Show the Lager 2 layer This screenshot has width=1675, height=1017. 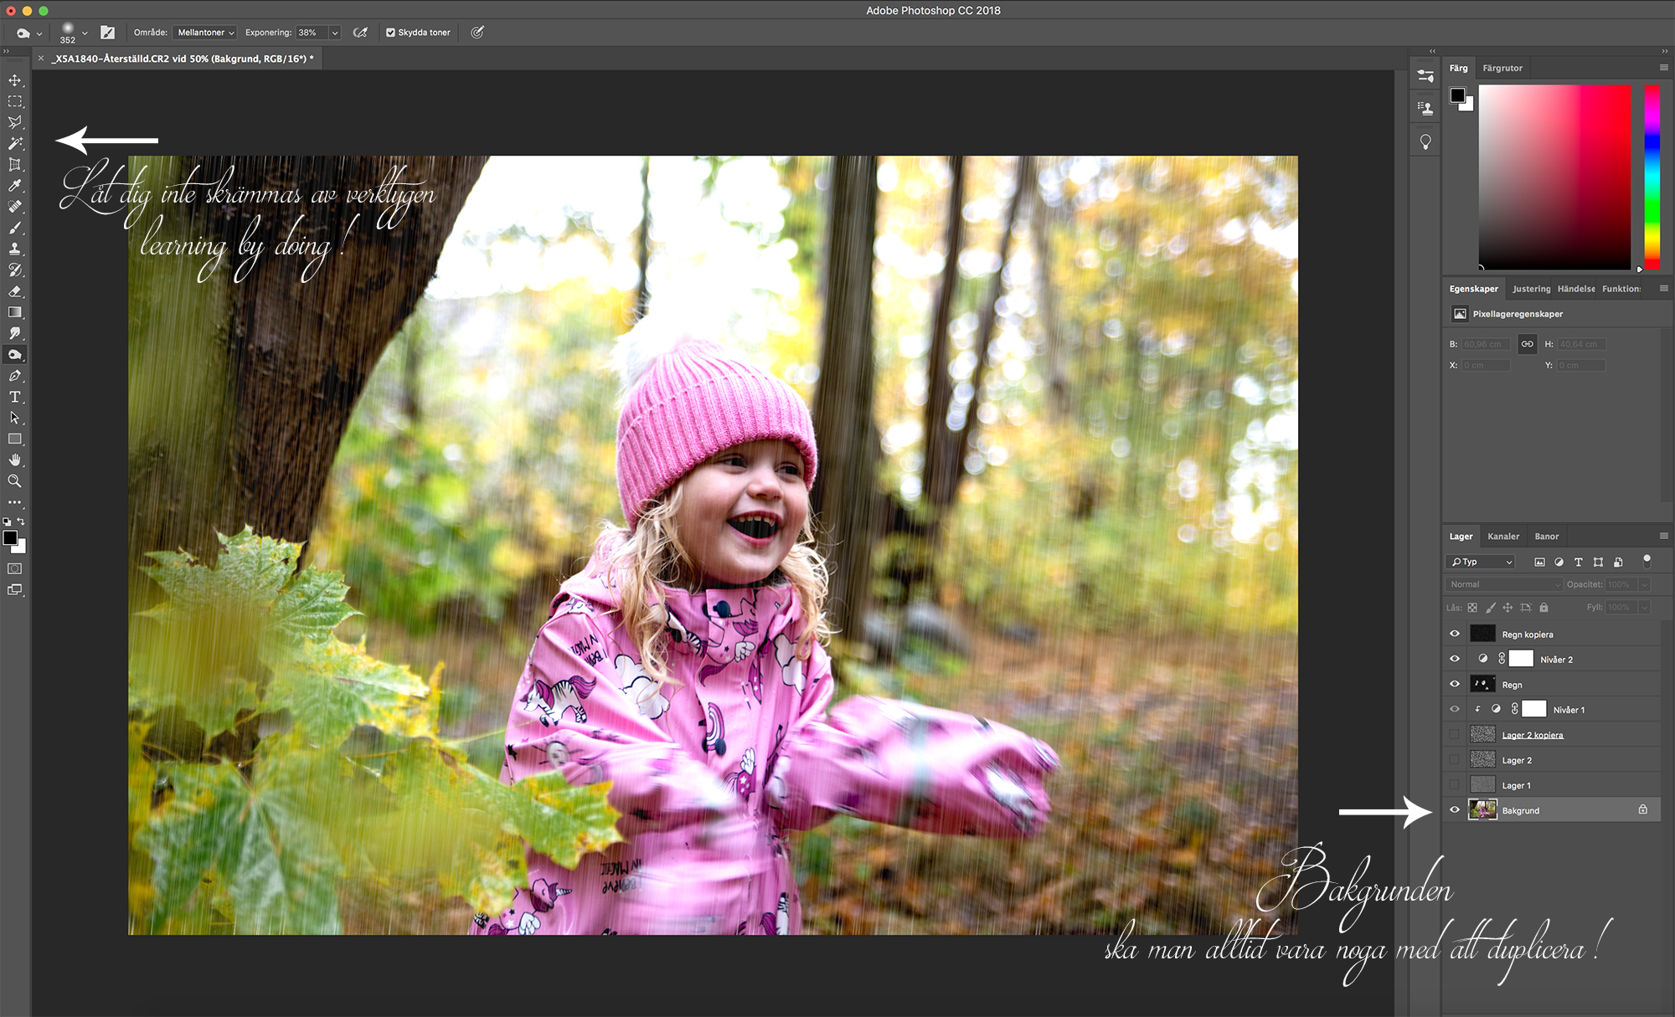coord(1455,759)
